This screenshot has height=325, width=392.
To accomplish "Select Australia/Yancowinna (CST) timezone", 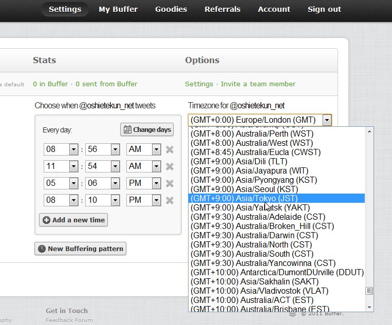I will point(276,263).
